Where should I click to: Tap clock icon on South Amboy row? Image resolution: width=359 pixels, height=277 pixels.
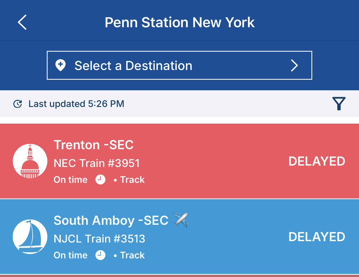(100, 255)
